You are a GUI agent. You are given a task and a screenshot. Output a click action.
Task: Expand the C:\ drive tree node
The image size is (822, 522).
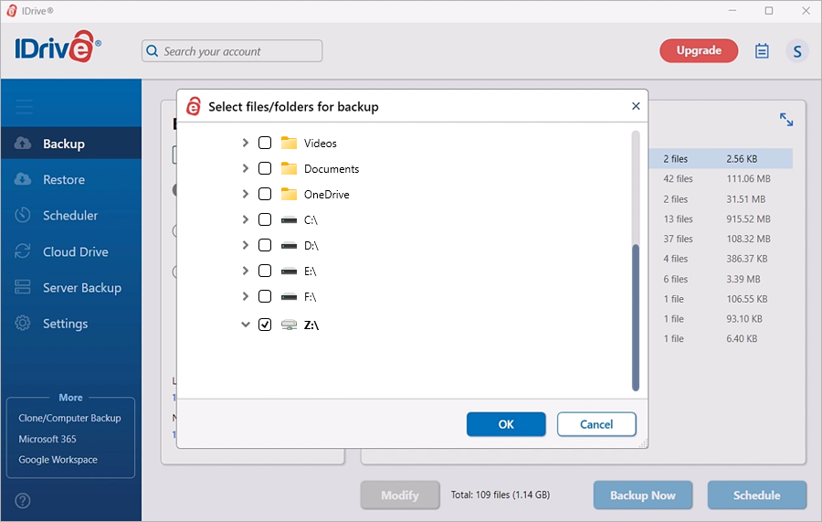[x=245, y=219]
